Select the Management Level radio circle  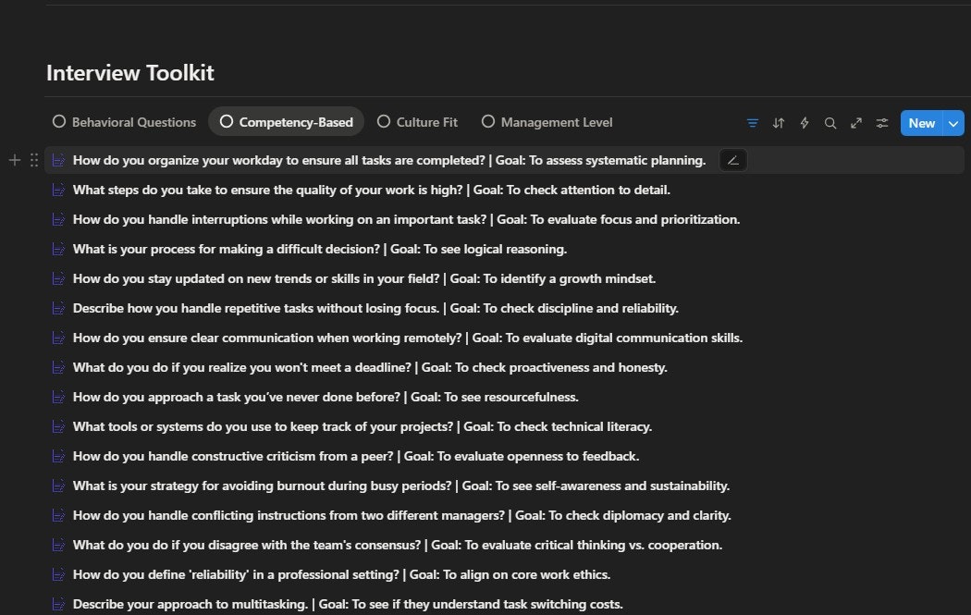487,121
